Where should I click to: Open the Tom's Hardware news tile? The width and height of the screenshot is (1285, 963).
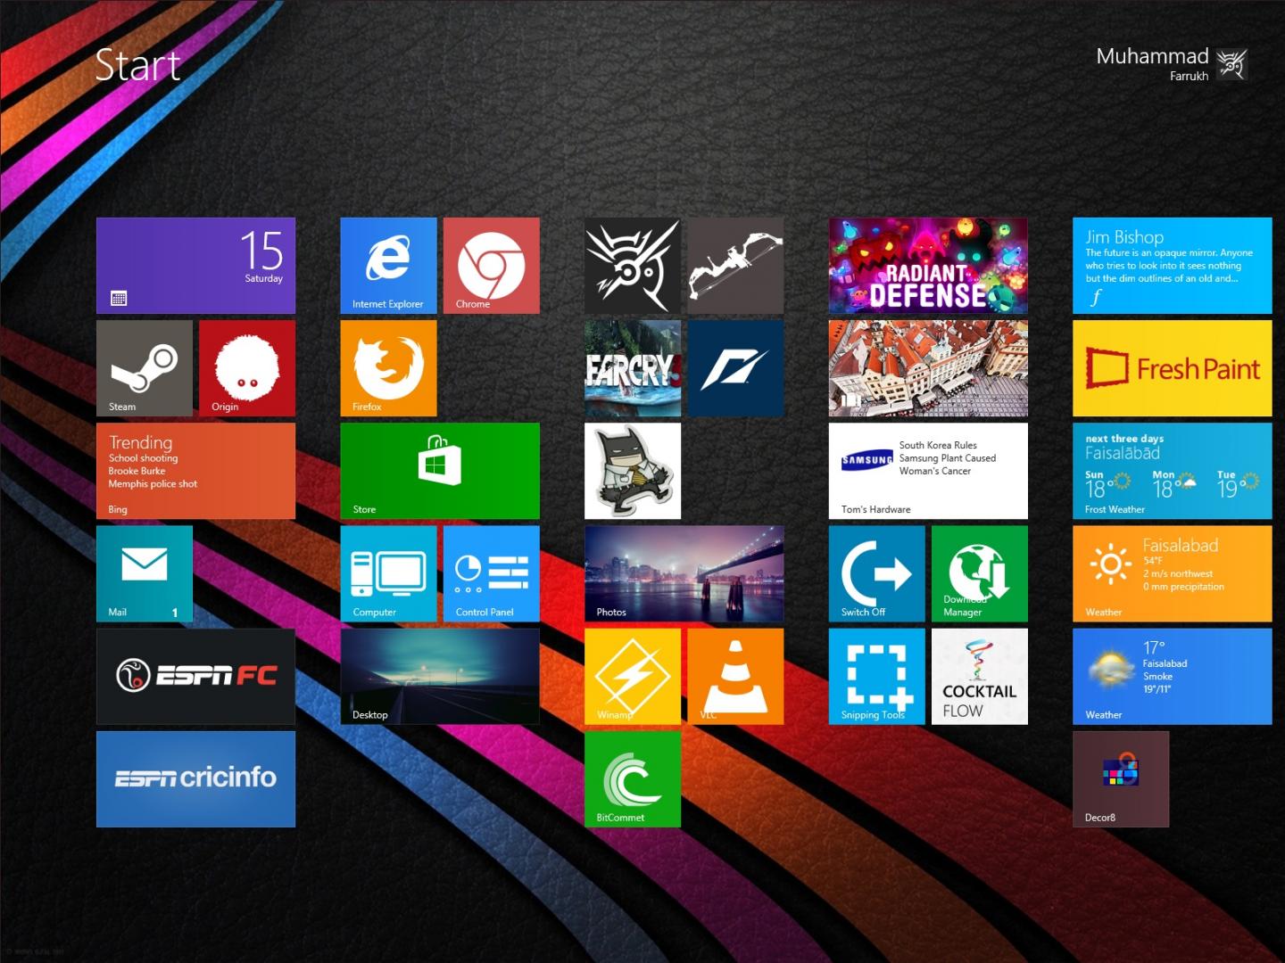click(927, 471)
